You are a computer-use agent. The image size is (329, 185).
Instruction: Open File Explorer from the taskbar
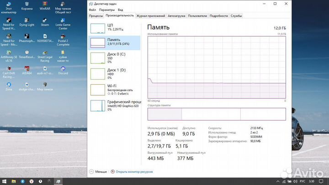point(14,181)
